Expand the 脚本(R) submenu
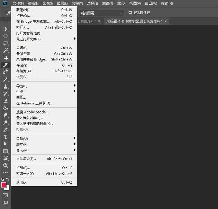218x209 pixels. [x=44, y=144]
